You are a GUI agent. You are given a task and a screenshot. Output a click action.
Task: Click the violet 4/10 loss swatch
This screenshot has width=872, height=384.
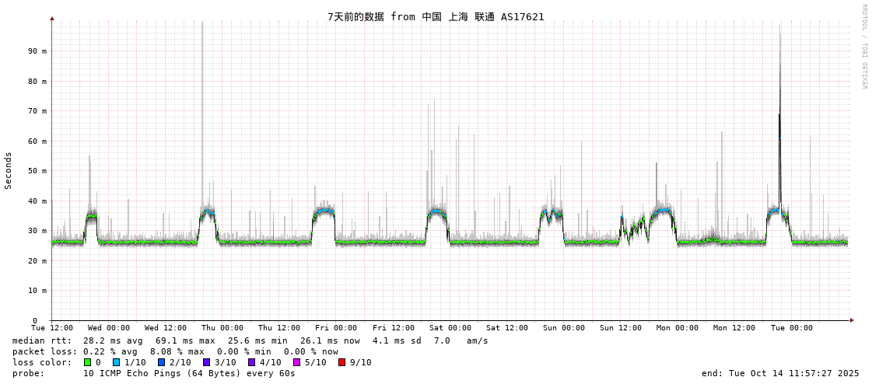tap(251, 362)
